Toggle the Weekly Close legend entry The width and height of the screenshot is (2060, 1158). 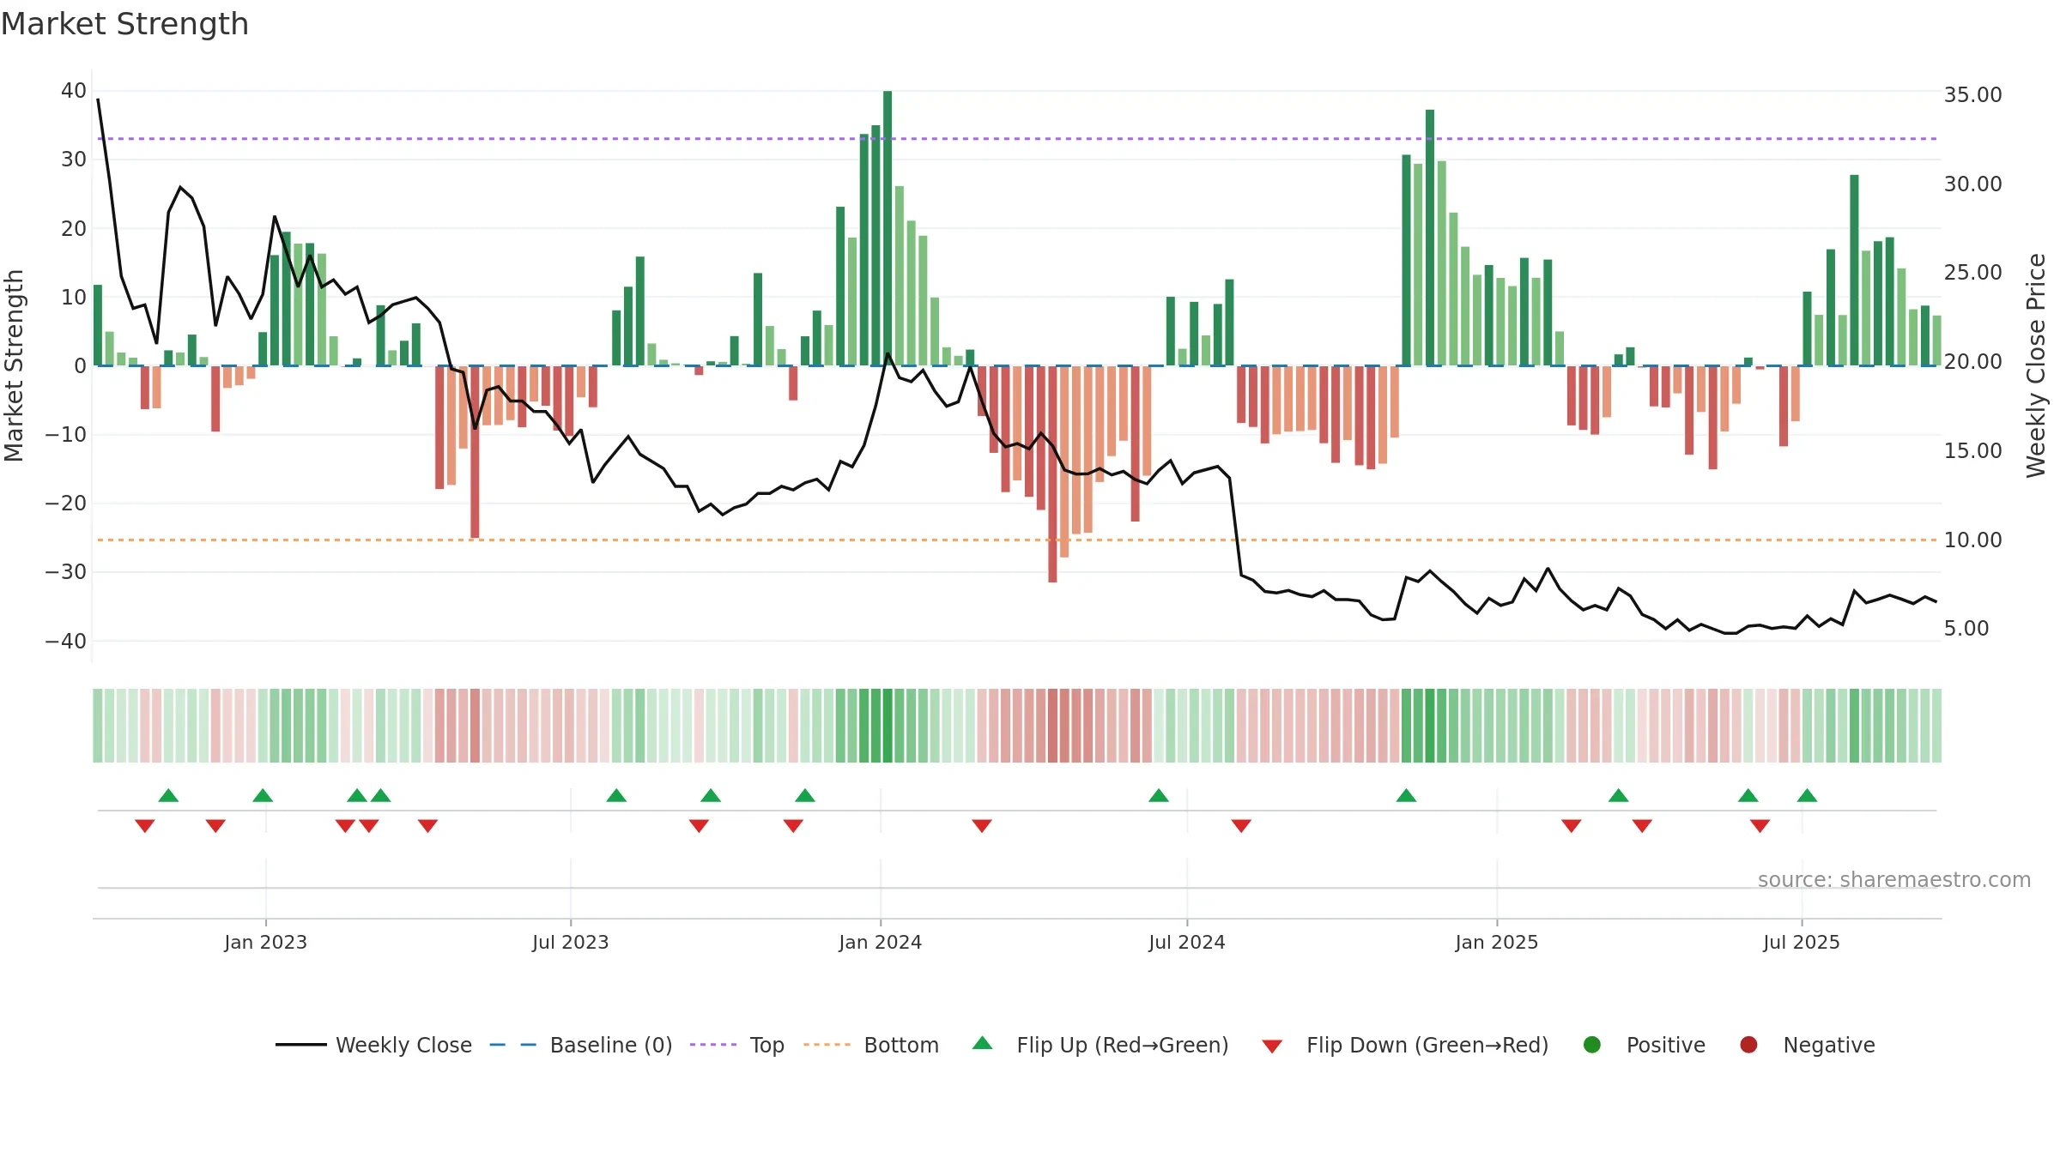point(374,1045)
